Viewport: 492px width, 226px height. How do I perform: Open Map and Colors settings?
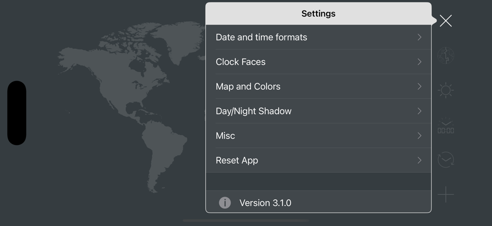tap(248, 86)
